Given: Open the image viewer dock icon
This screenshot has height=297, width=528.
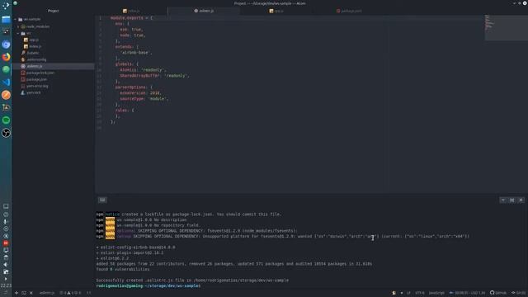Looking at the screenshot, I should (x=6, y=107).
